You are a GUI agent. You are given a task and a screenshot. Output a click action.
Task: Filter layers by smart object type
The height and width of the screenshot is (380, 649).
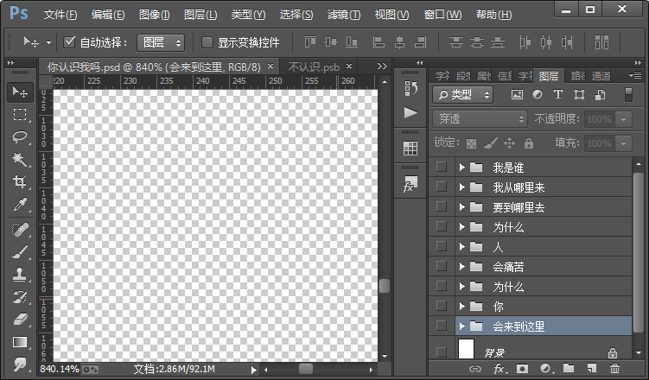[x=600, y=95]
